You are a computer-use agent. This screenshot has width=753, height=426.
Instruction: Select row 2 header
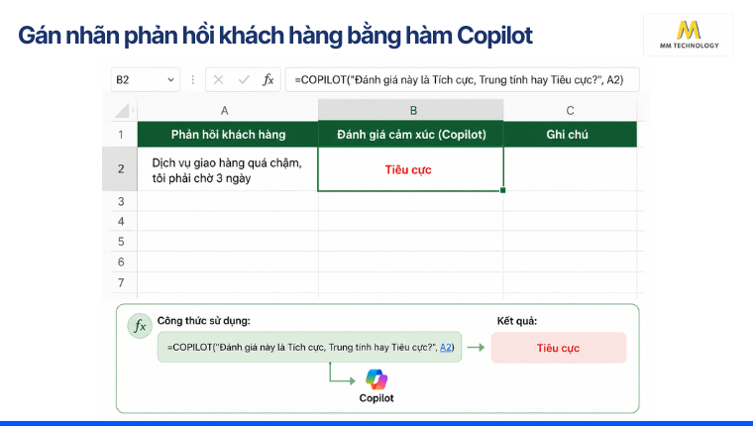click(120, 169)
